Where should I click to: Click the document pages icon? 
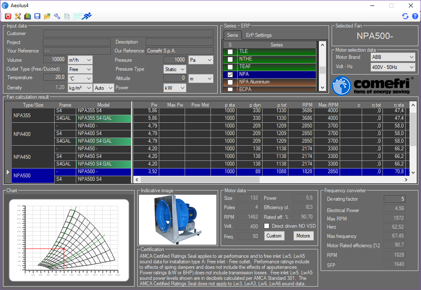pos(67,17)
